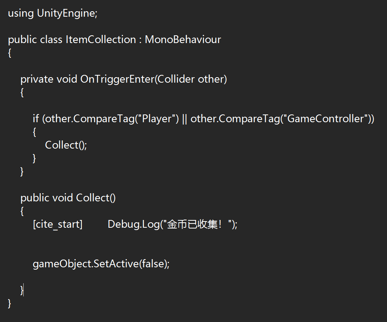Click the opening brace below the class declaration
The image size is (387, 322).
click(x=10, y=53)
